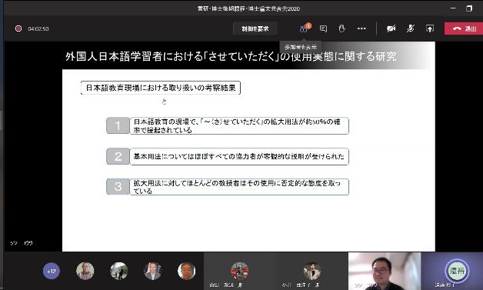The image size is (483, 290).
Task: Click the text starting with 基本用法については
Action: pos(238,156)
